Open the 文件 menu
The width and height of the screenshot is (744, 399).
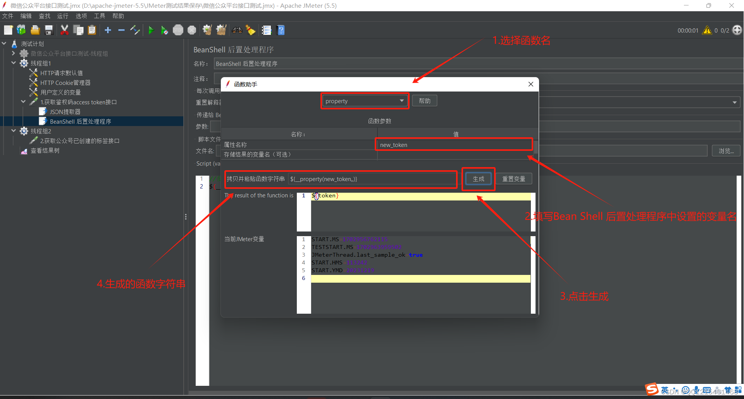coord(8,16)
